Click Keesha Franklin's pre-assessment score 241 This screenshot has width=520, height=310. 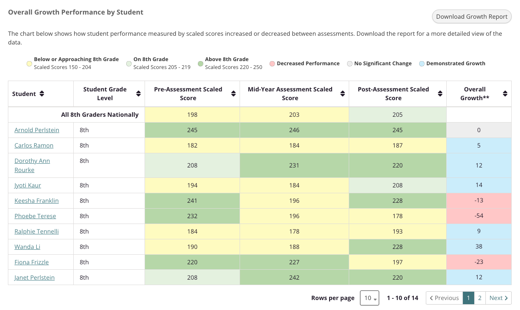tap(192, 201)
